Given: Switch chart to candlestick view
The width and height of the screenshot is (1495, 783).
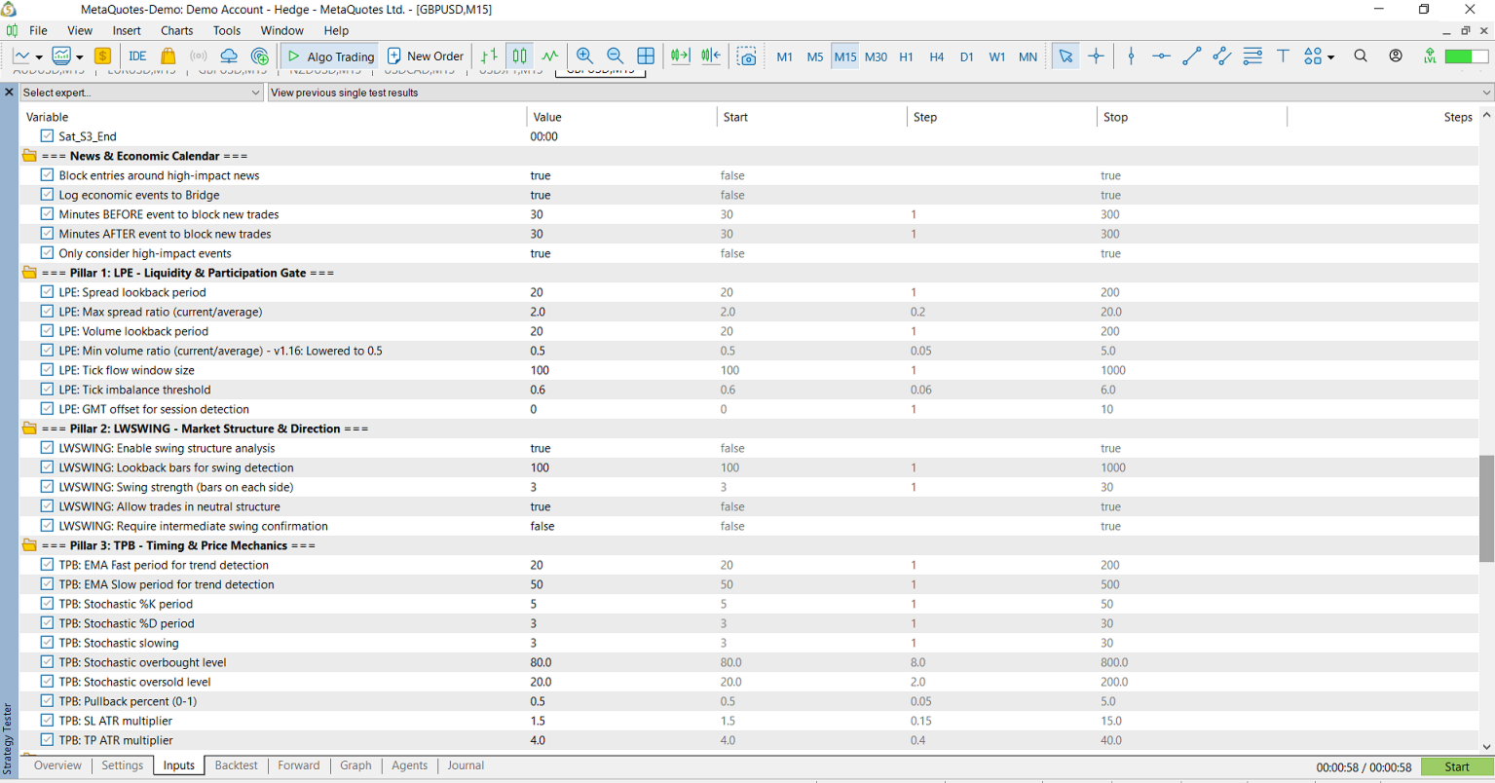Looking at the screenshot, I should (520, 56).
